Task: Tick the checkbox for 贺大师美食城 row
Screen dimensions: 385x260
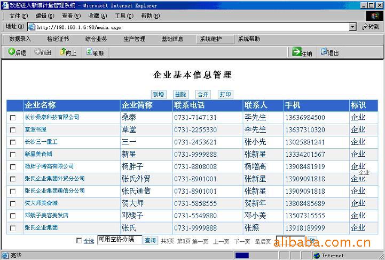Action: tap(13, 204)
